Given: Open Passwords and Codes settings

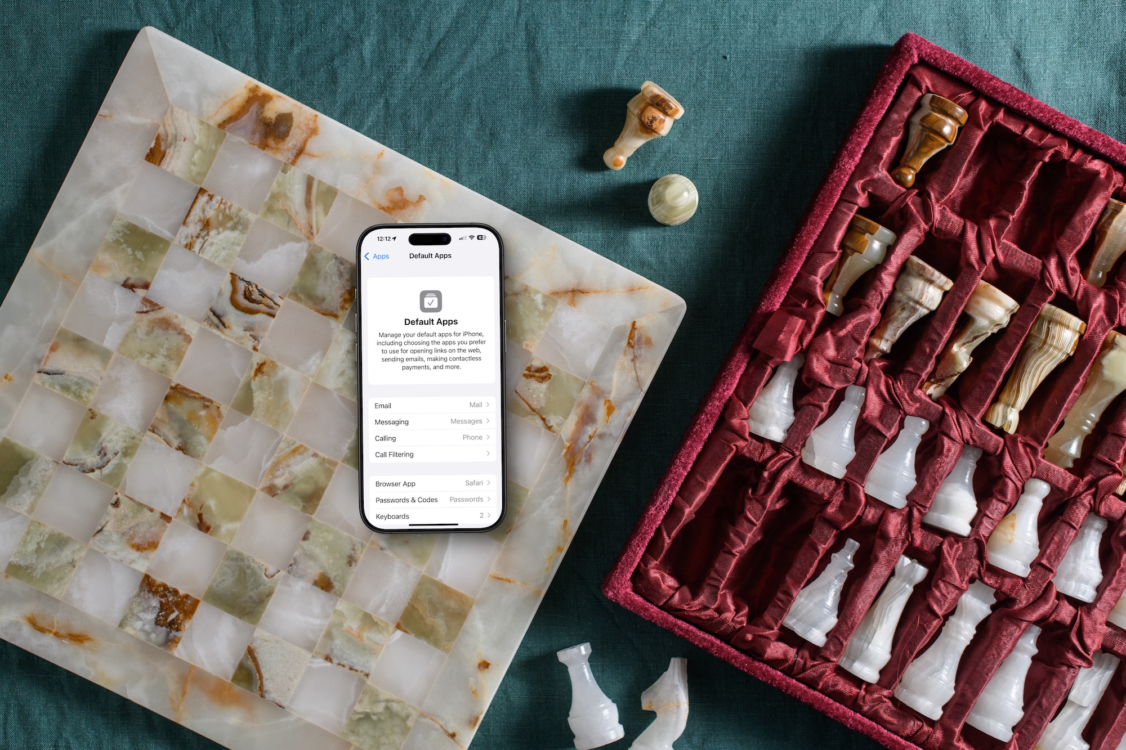Looking at the screenshot, I should coord(430,501).
